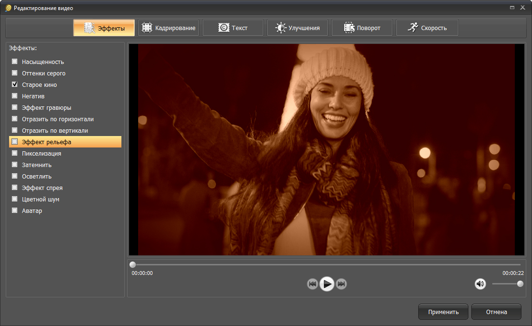Switch to the Текст tab
The image size is (532, 326).
233,28
